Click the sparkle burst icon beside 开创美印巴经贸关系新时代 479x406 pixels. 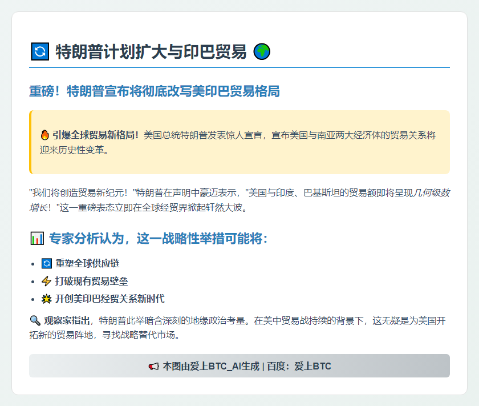tap(46, 299)
